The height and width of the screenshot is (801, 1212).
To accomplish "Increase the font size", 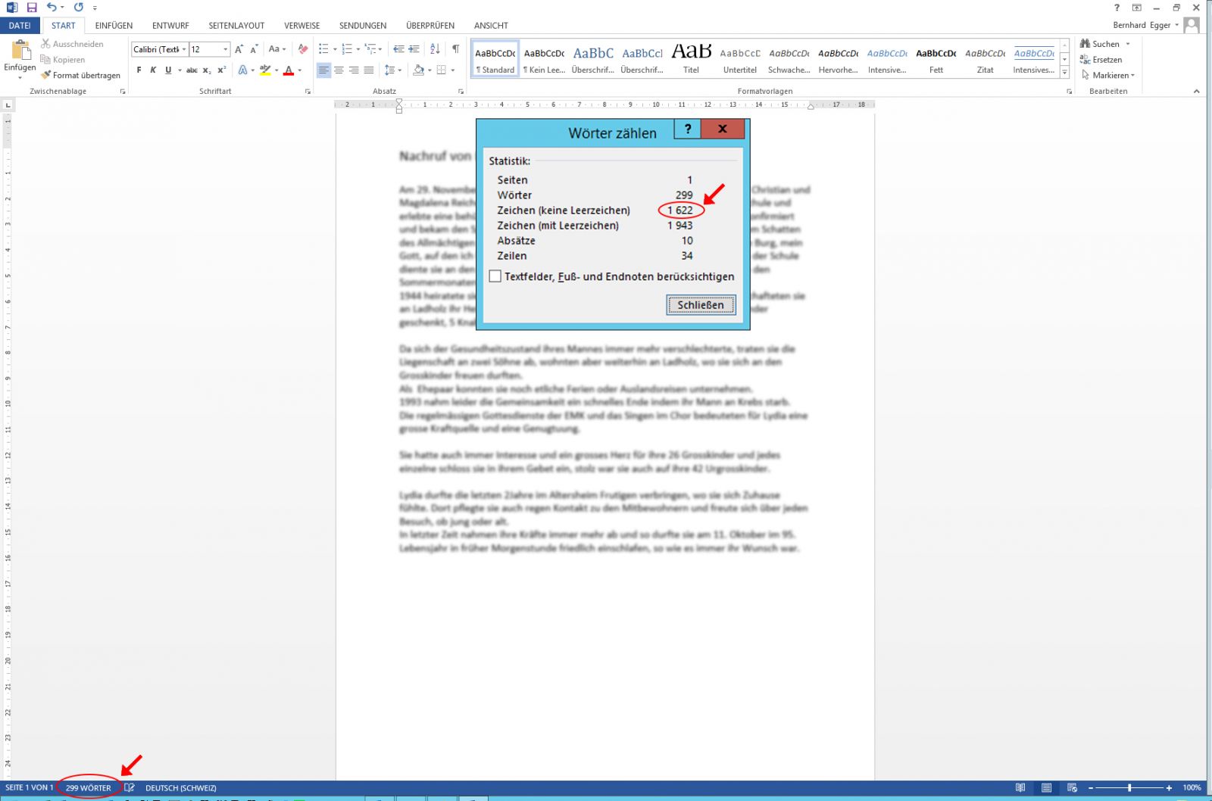I will (x=239, y=49).
